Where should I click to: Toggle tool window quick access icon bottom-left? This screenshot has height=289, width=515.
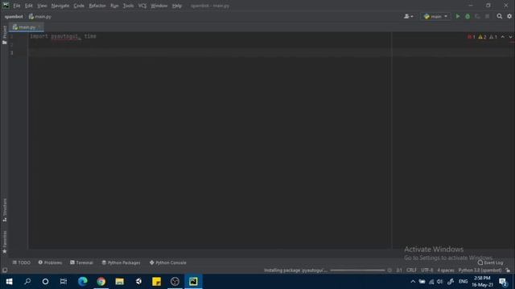(x=5, y=271)
